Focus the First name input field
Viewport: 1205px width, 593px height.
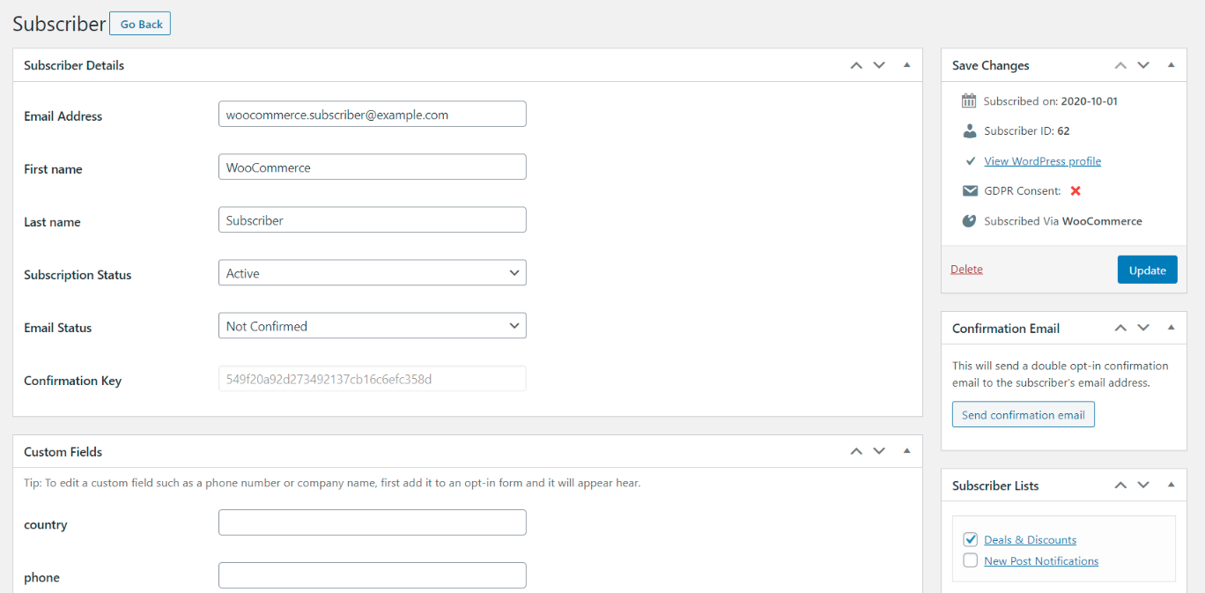(x=372, y=167)
